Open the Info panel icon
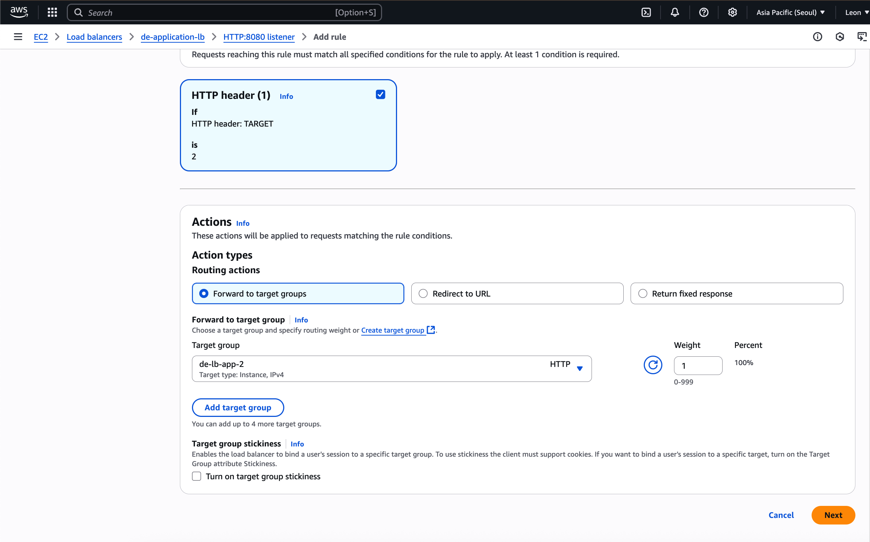Image resolution: width=870 pixels, height=542 pixels. pyautogui.click(x=817, y=36)
